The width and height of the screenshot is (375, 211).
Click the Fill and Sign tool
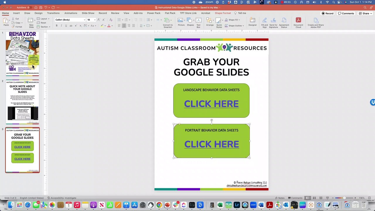(265, 23)
